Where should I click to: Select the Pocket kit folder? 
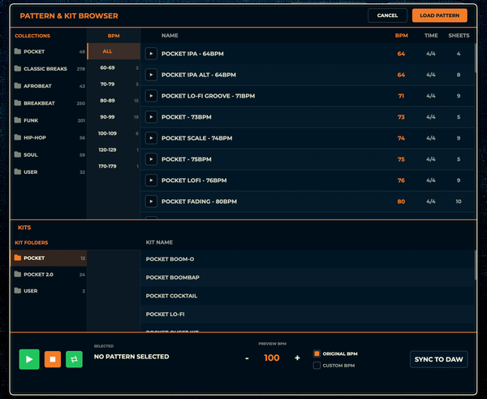[x=49, y=258]
